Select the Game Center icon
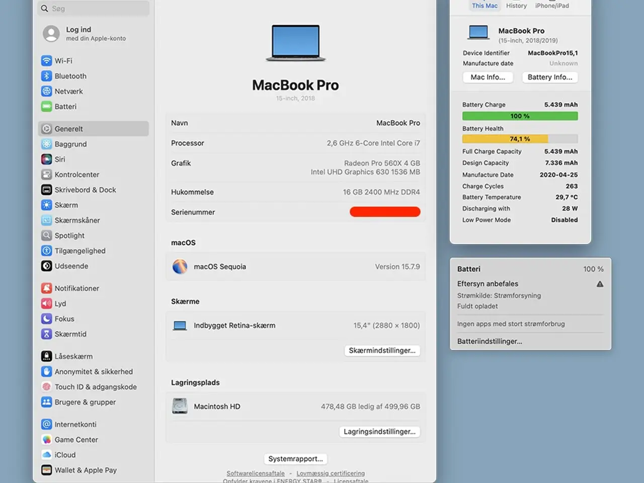The height and width of the screenshot is (483, 644). (46, 440)
